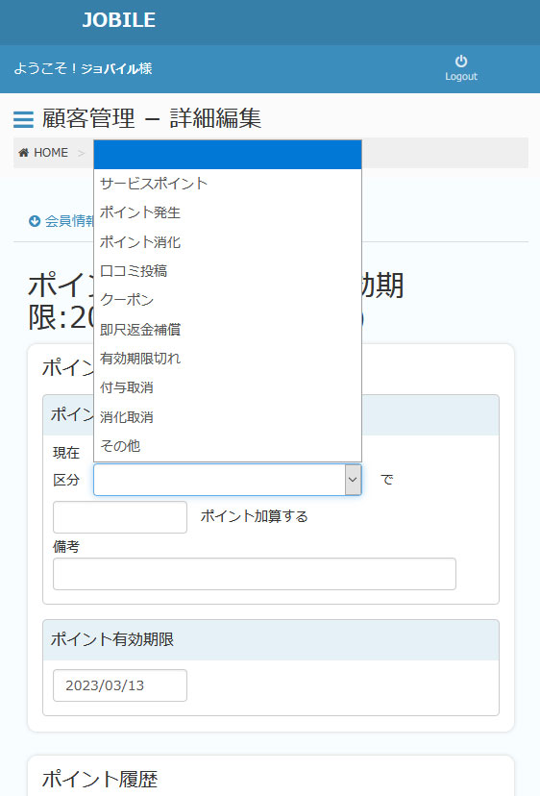Choose その他 option
Screen dimensions: 540x796
pos(228,446)
